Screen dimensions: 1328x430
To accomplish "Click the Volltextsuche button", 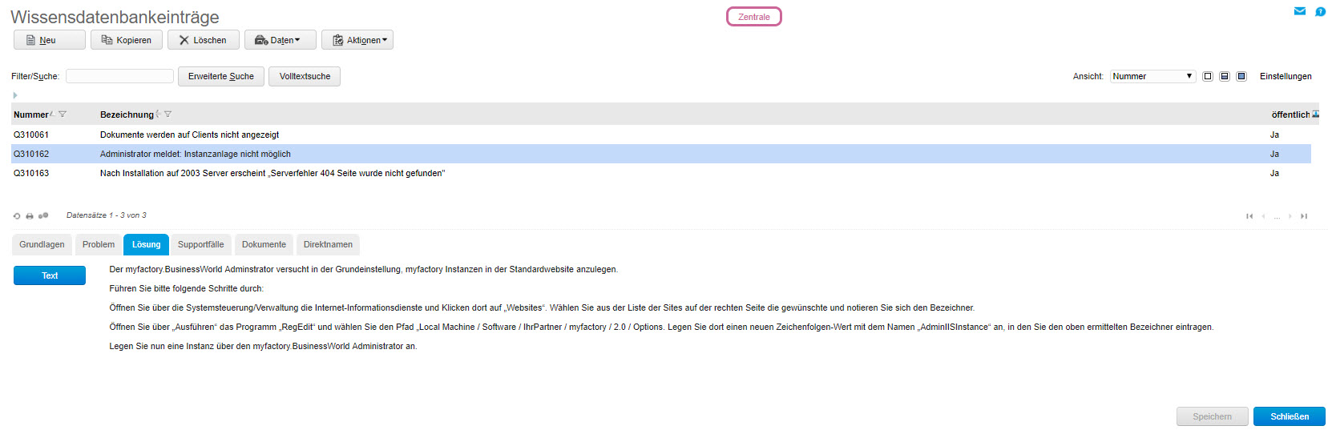I will tap(305, 76).
